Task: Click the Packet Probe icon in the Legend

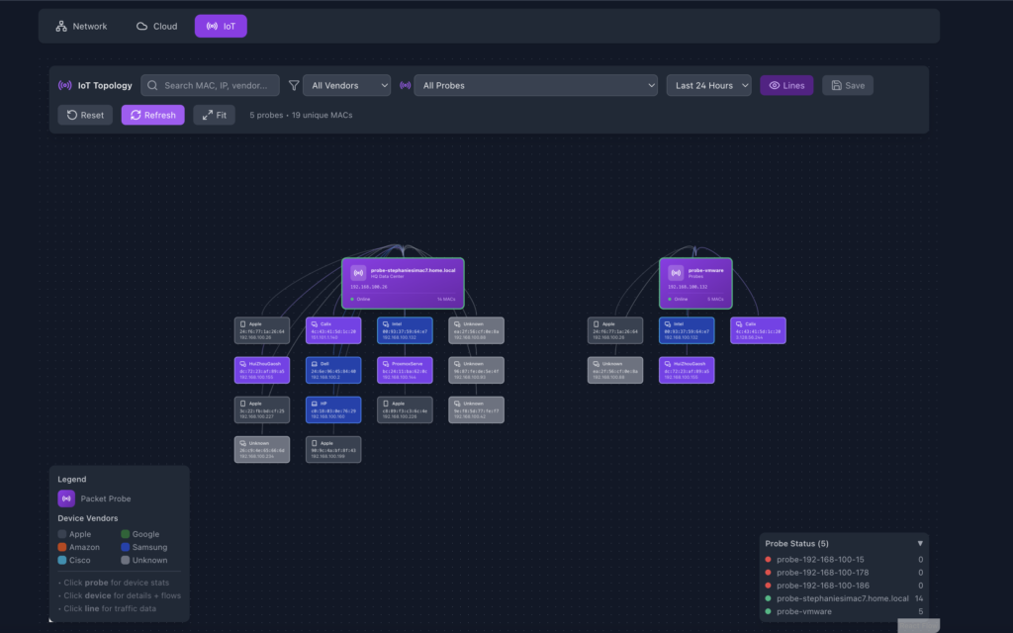Action: (66, 498)
